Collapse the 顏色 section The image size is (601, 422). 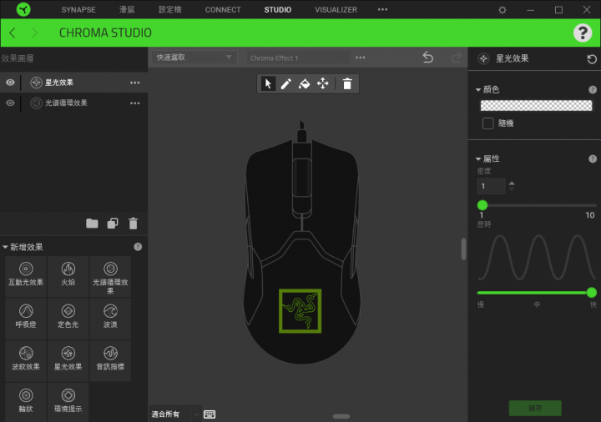[478, 90]
